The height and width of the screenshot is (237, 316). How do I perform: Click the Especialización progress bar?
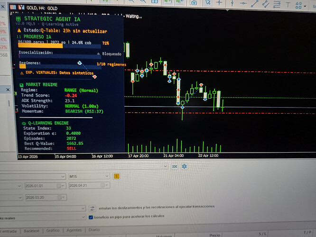[60, 56]
